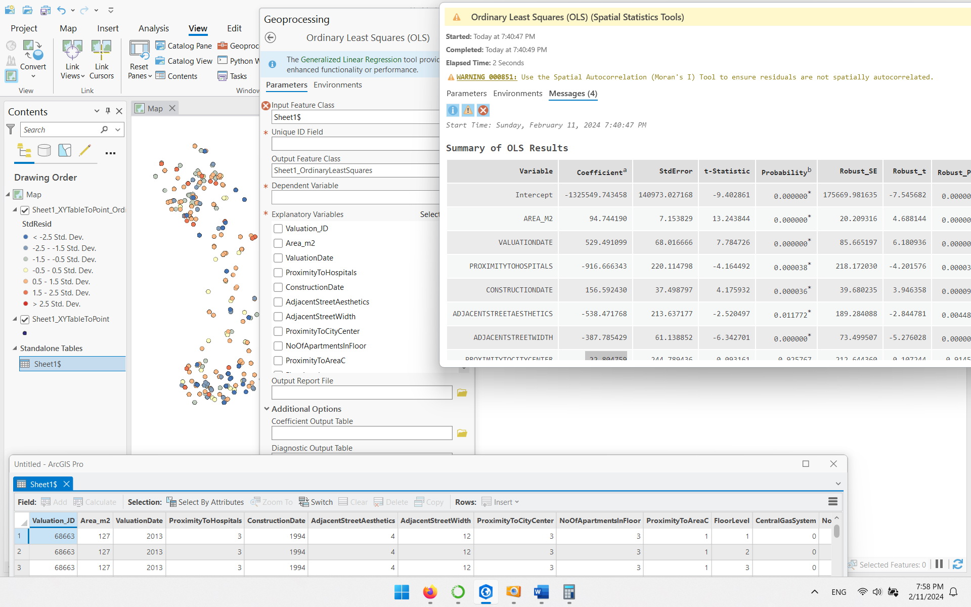The image size is (971, 607).
Task: Open Microsoft Word from taskbar
Action: point(541,592)
